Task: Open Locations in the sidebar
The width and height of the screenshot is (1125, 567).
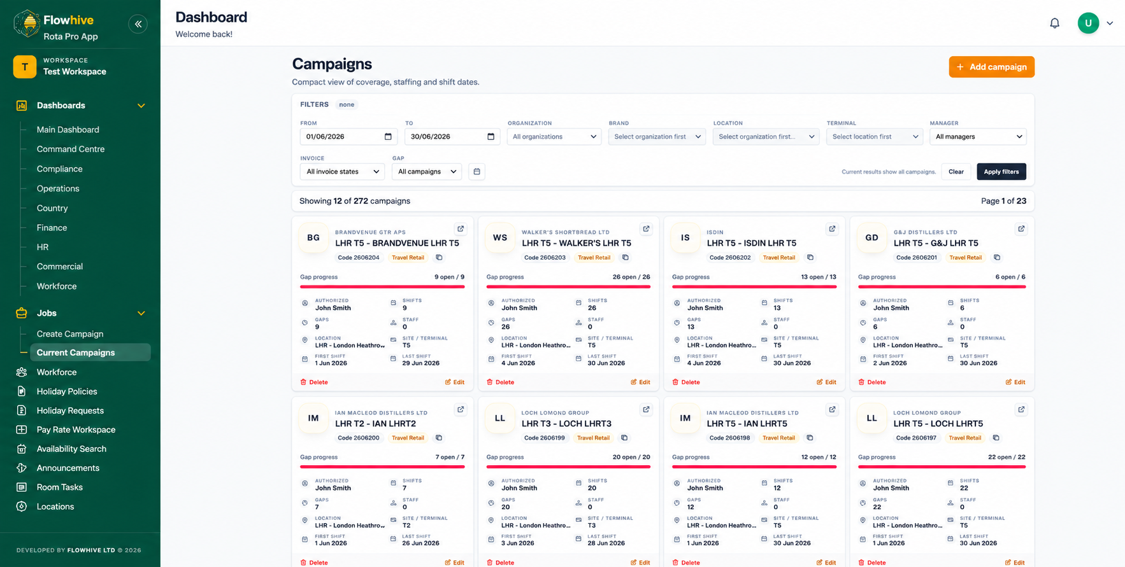Action: coord(55,507)
